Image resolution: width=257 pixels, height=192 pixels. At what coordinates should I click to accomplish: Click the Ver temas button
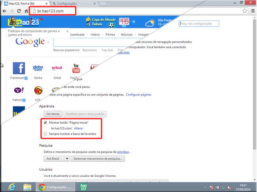pyautogui.click(x=53, y=114)
